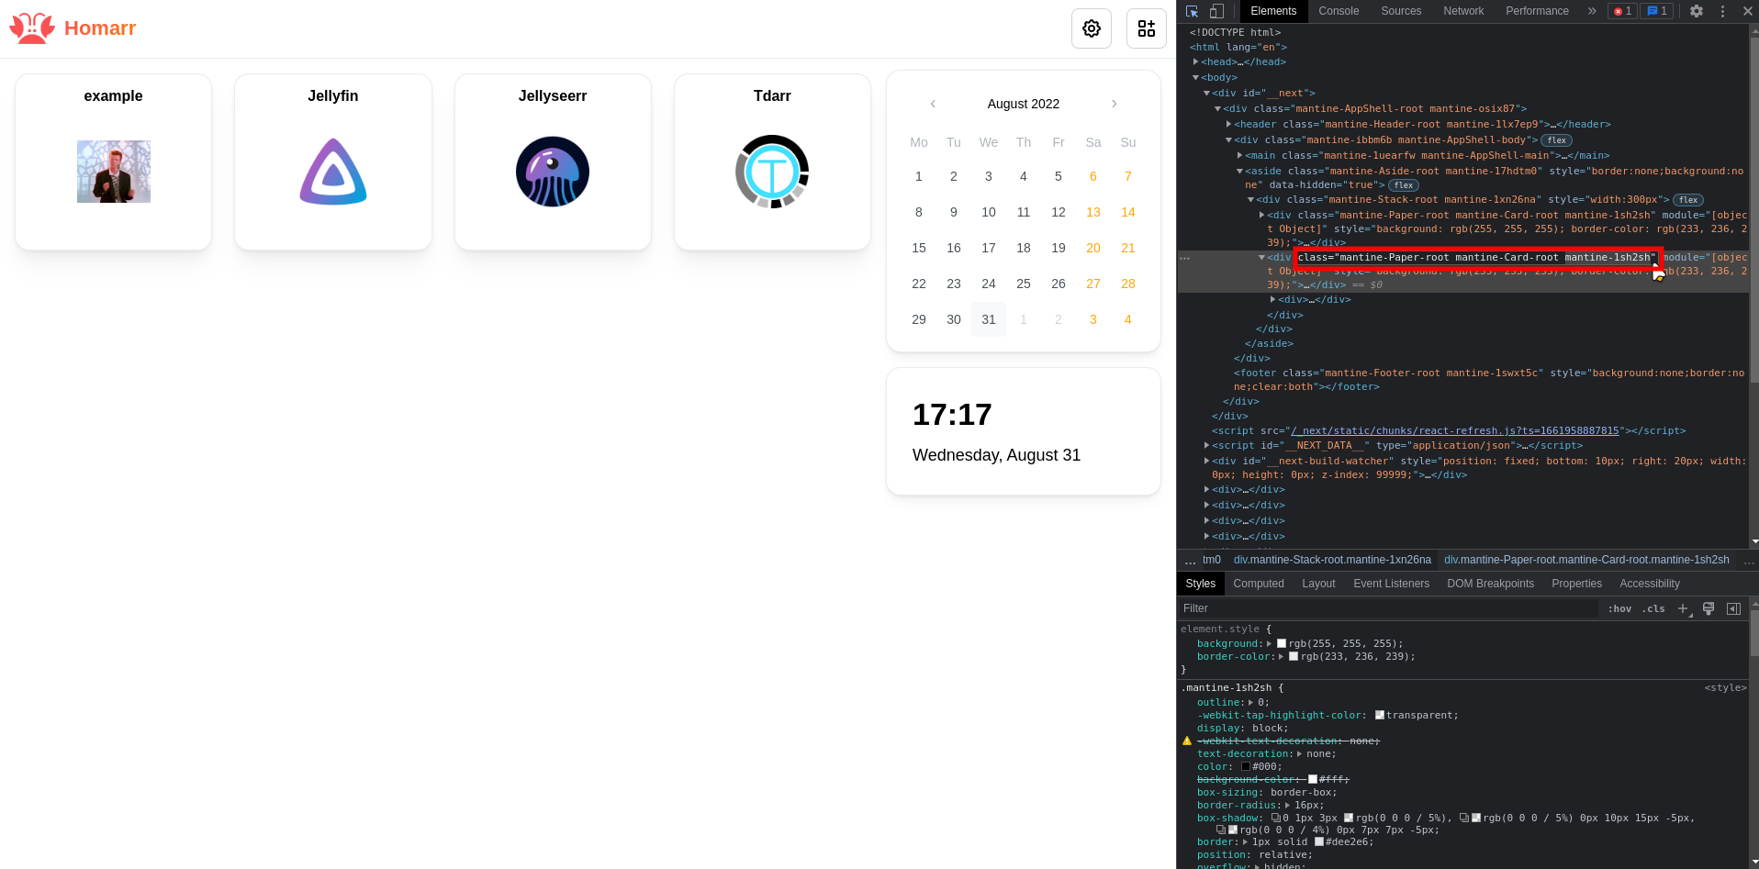Toggle computed styles sidebar icon
This screenshot has width=1759, height=869.
(1733, 608)
